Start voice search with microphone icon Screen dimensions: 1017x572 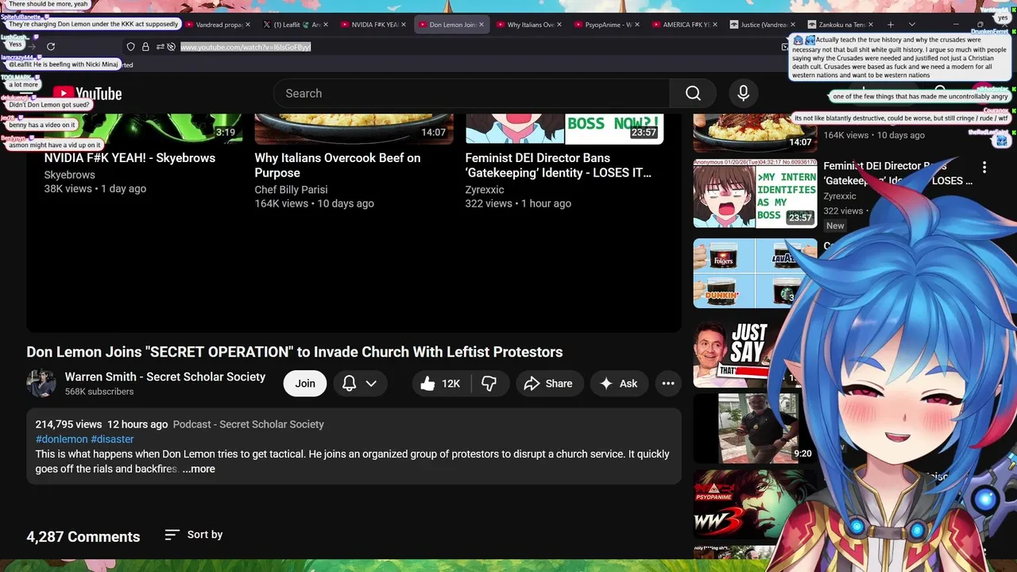click(743, 94)
